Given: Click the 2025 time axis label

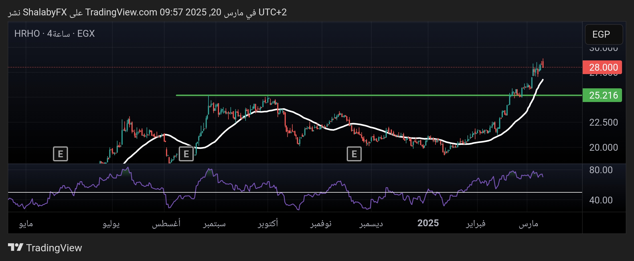Looking at the screenshot, I should (428, 223).
